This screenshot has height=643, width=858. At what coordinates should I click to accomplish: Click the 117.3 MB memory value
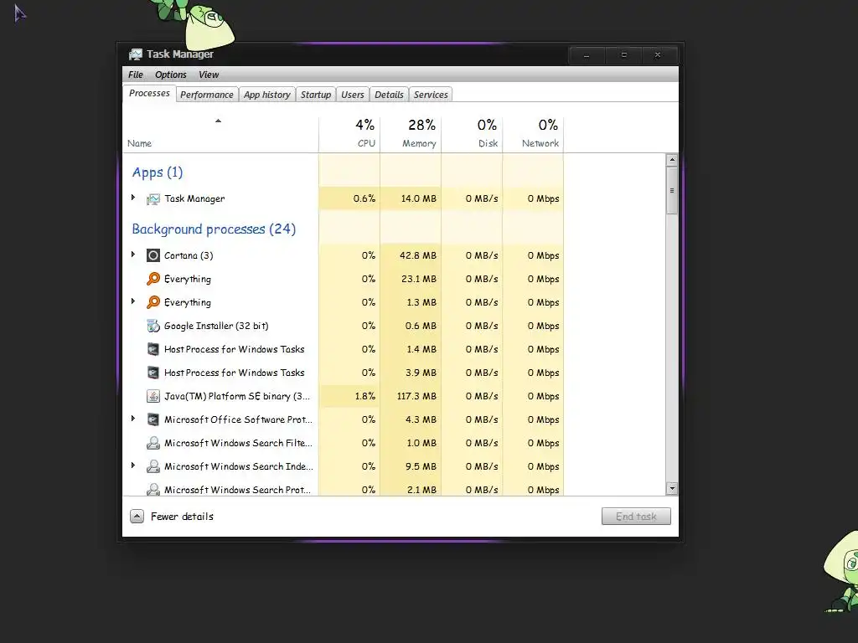tap(416, 396)
